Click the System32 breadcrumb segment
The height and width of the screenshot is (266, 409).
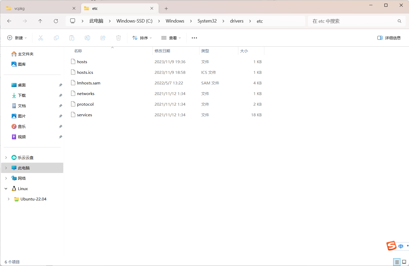pyautogui.click(x=207, y=21)
